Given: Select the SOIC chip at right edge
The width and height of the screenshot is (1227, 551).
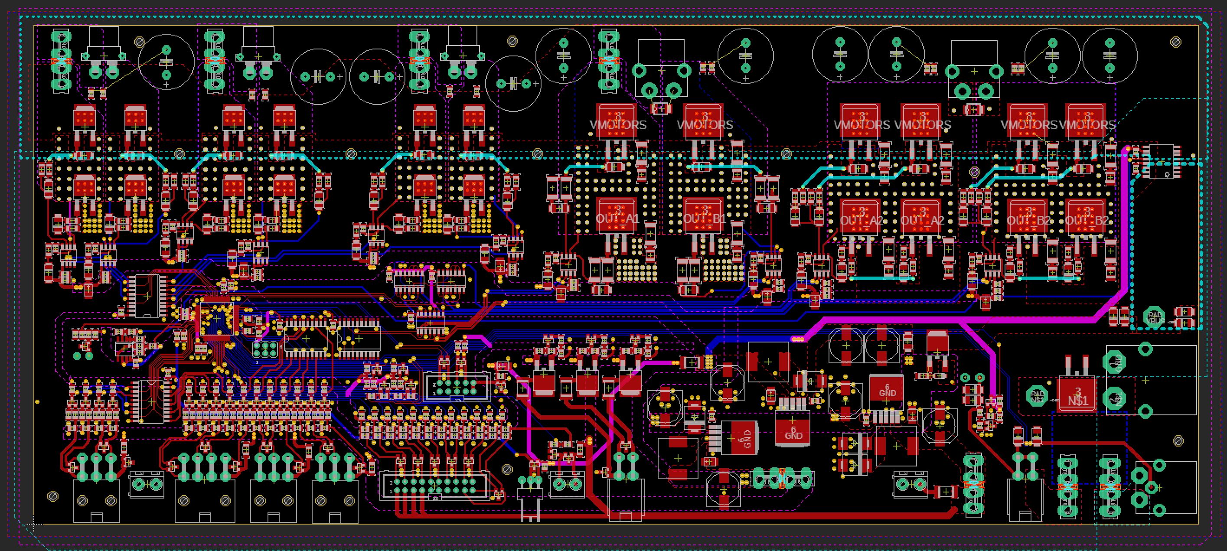Looking at the screenshot, I should coord(1161,160).
